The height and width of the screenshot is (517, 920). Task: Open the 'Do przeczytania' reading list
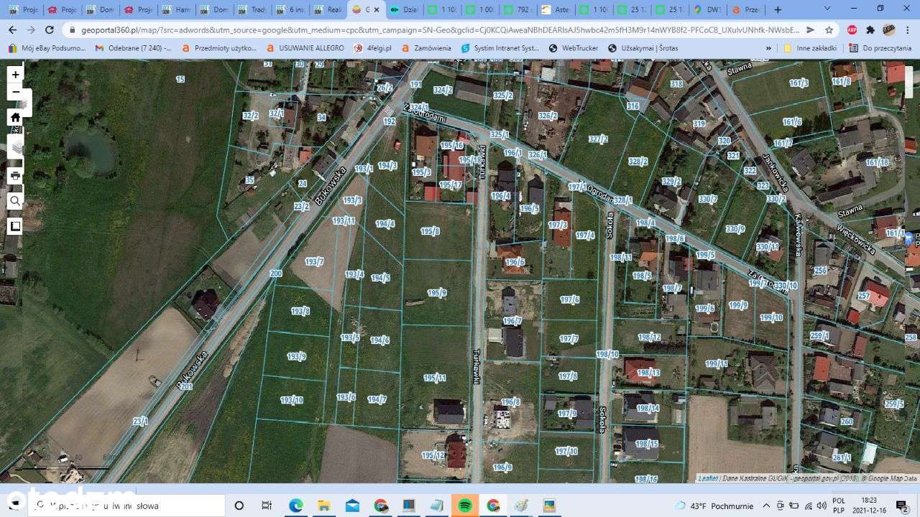point(880,48)
